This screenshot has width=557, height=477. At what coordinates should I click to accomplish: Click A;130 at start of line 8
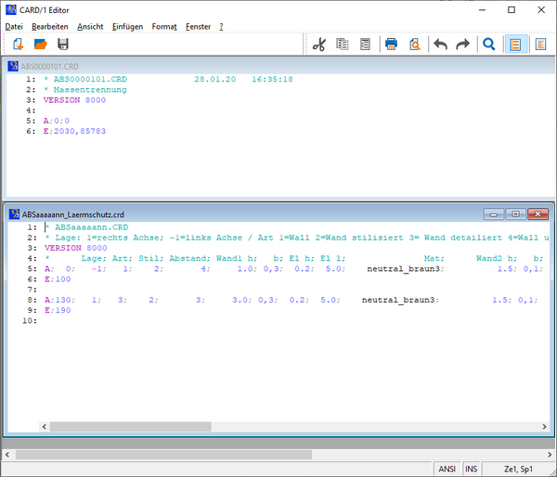pyautogui.click(x=58, y=300)
